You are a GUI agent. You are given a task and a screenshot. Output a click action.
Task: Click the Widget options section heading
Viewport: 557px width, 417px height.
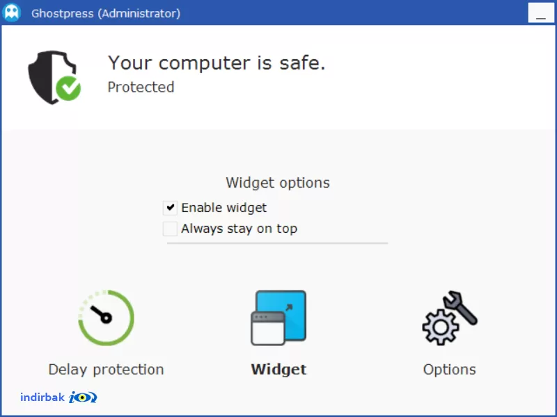pyautogui.click(x=278, y=183)
